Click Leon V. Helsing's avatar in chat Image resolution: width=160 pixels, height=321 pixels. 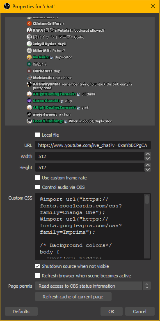coord(29,121)
